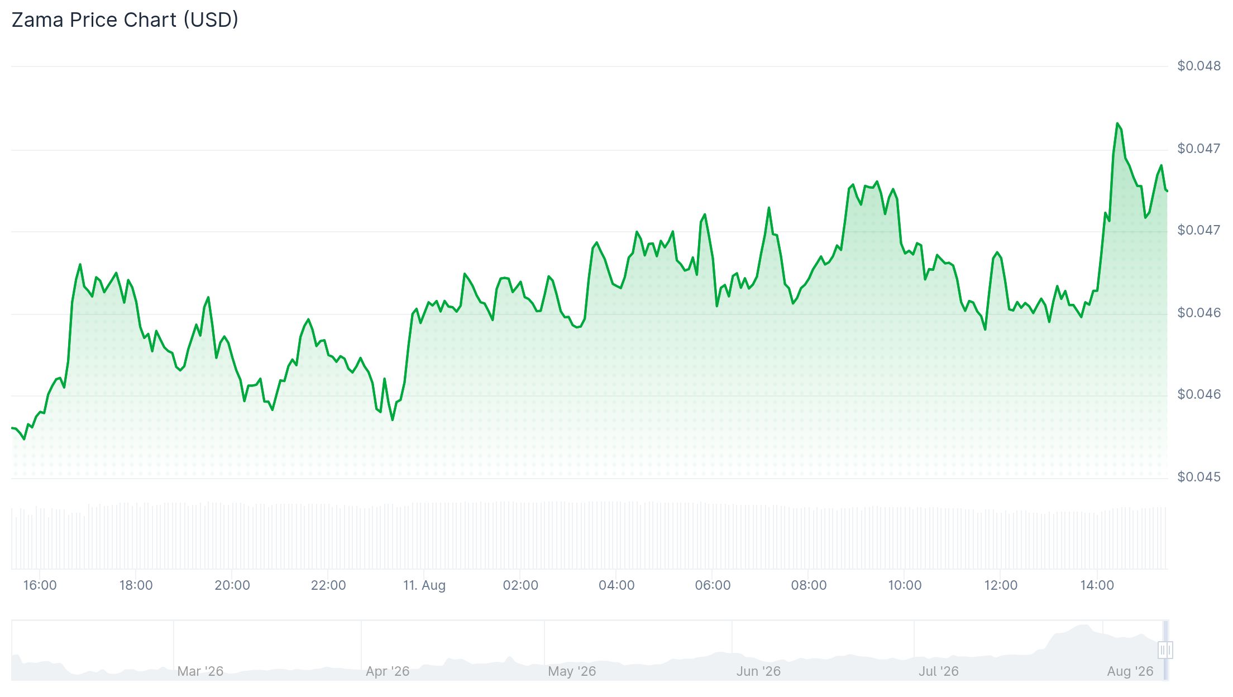The width and height of the screenshot is (1233, 697).
Task: Select Apr '26 in the range navigator
Action: coord(388,671)
